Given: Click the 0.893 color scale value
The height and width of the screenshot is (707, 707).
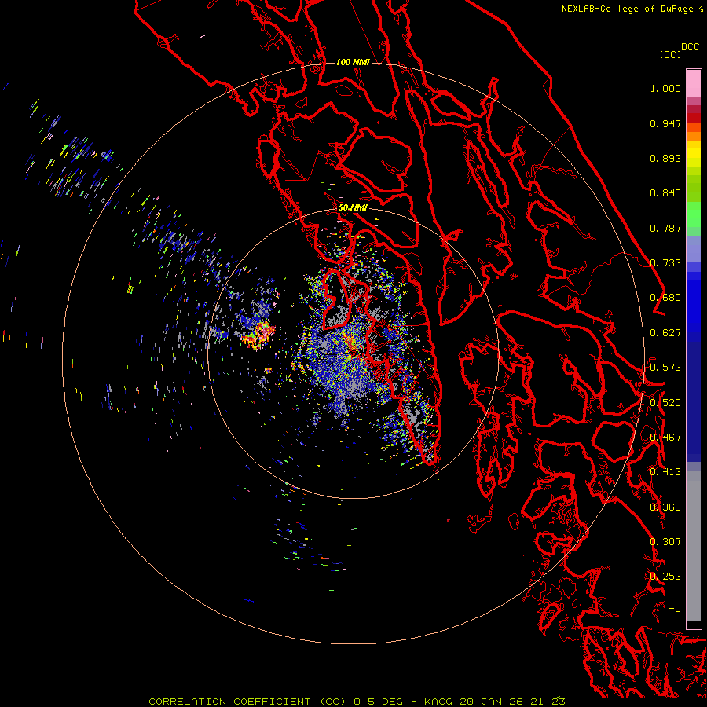Looking at the screenshot, I should click(665, 158).
